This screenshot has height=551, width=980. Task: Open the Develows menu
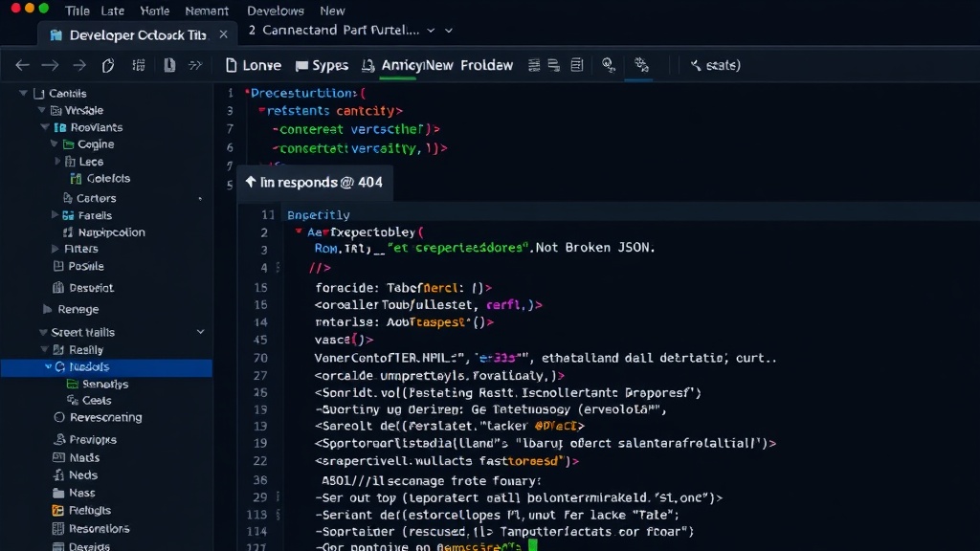click(276, 11)
